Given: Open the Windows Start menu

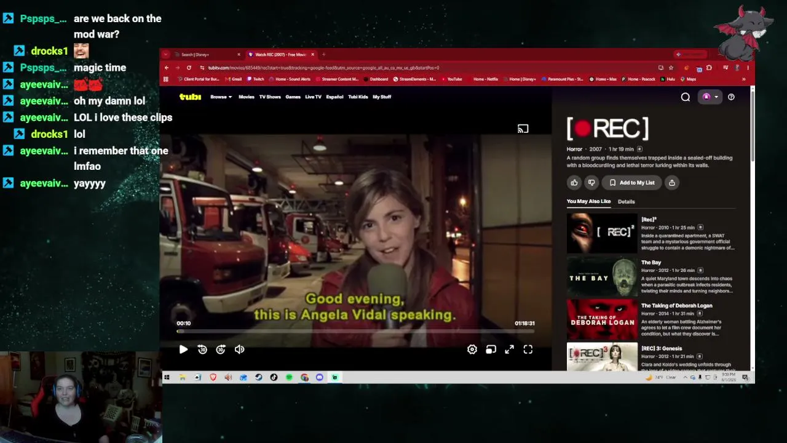Looking at the screenshot, I should (x=167, y=377).
